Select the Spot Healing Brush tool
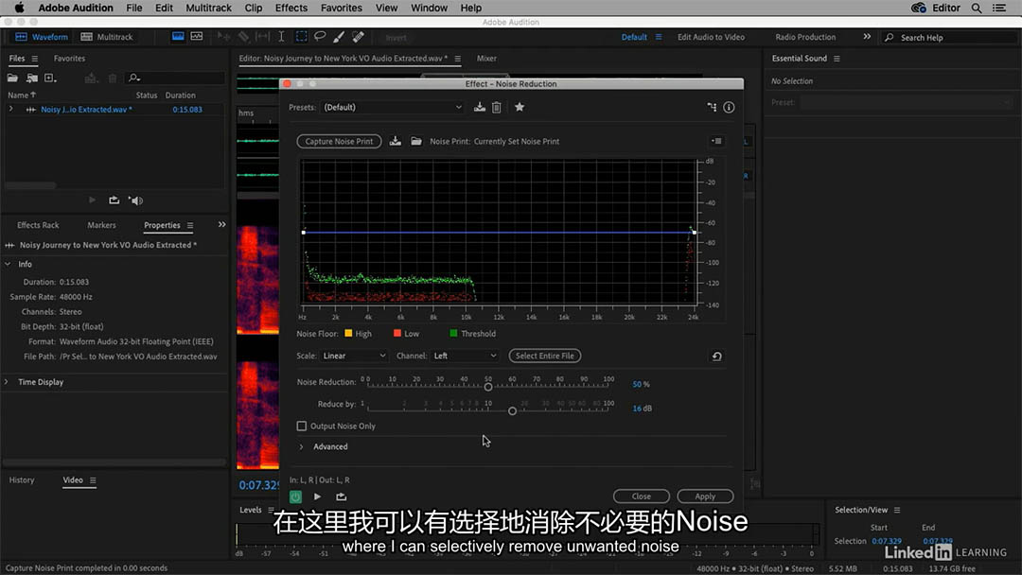 pyautogui.click(x=358, y=37)
